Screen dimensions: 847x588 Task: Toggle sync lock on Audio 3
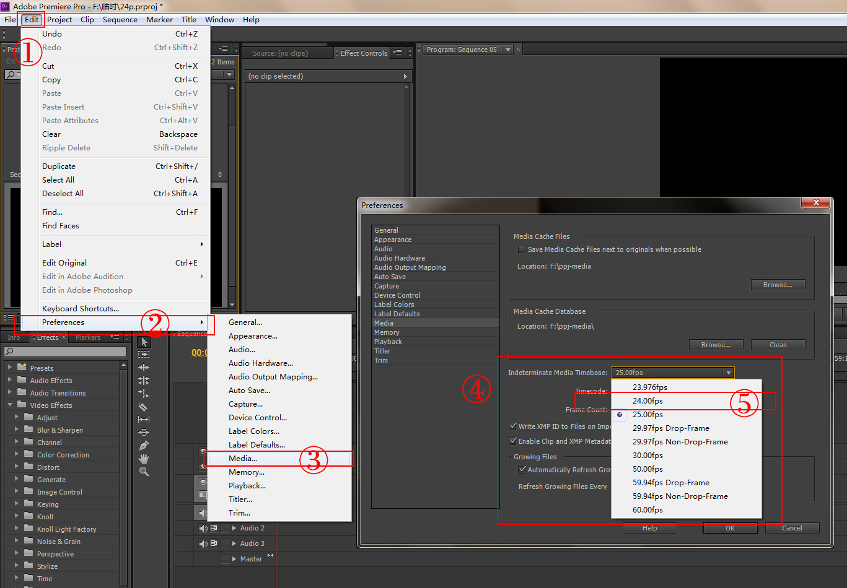pos(214,543)
